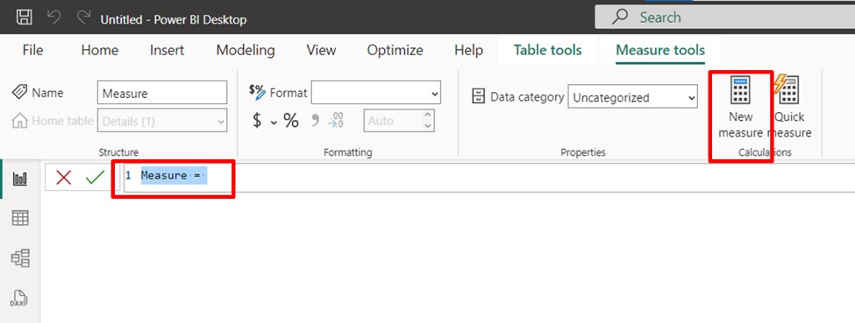
Task: Switch to the Home tab
Action: 100,50
